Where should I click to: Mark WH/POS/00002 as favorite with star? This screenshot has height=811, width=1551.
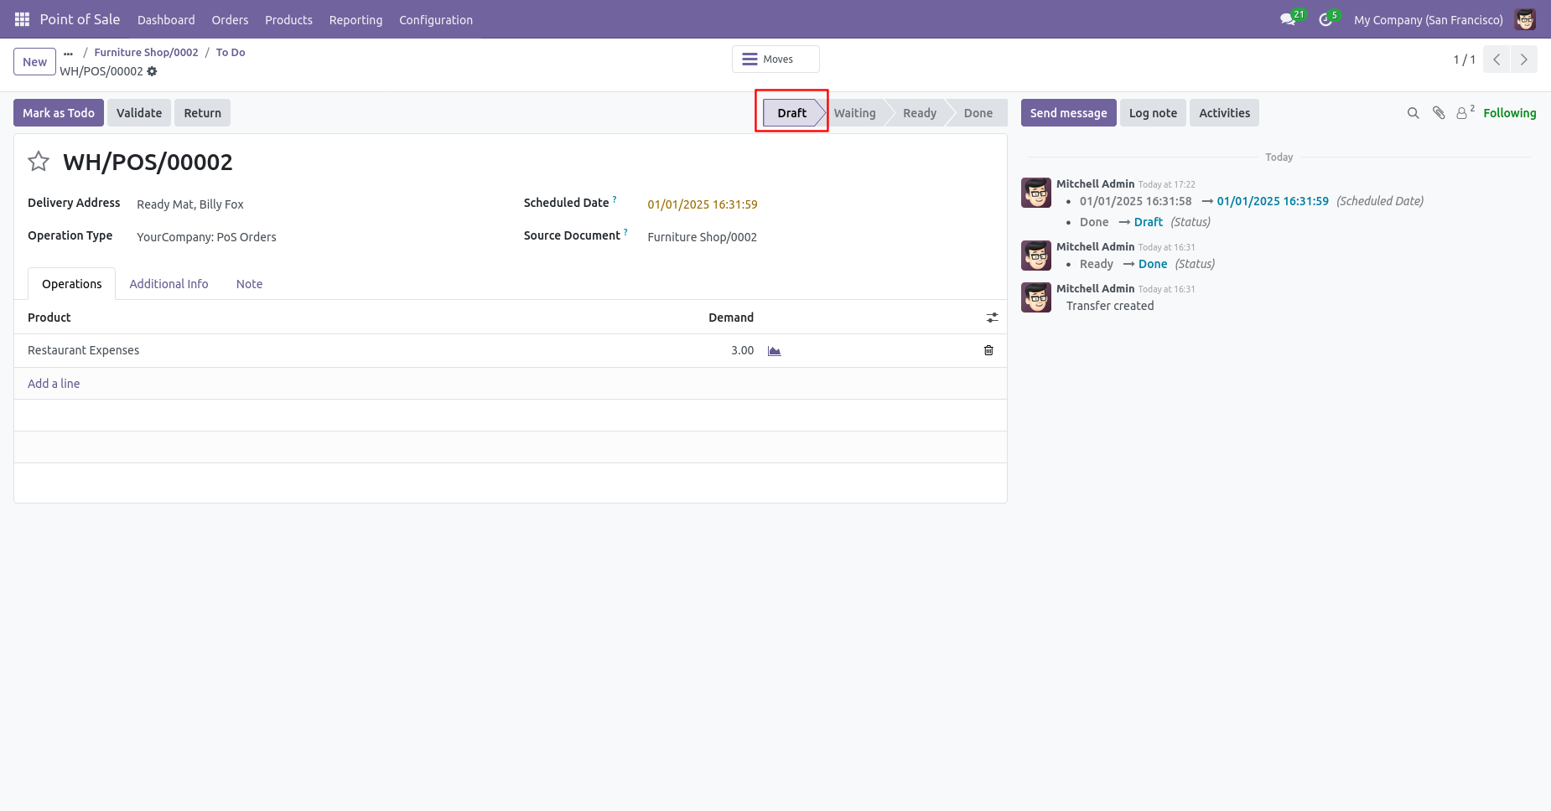coord(39,162)
